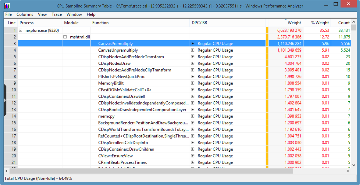Select the CPaintBeat::ProcessTimers function
This screenshot has height=185, width=360.
coord(122,162)
